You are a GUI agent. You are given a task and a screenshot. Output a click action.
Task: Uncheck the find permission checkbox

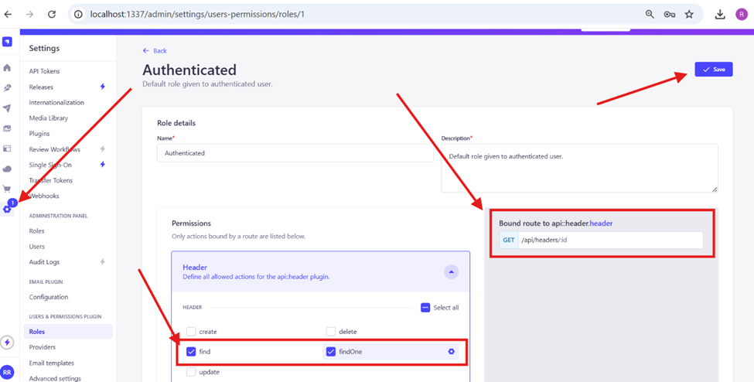[191, 352]
